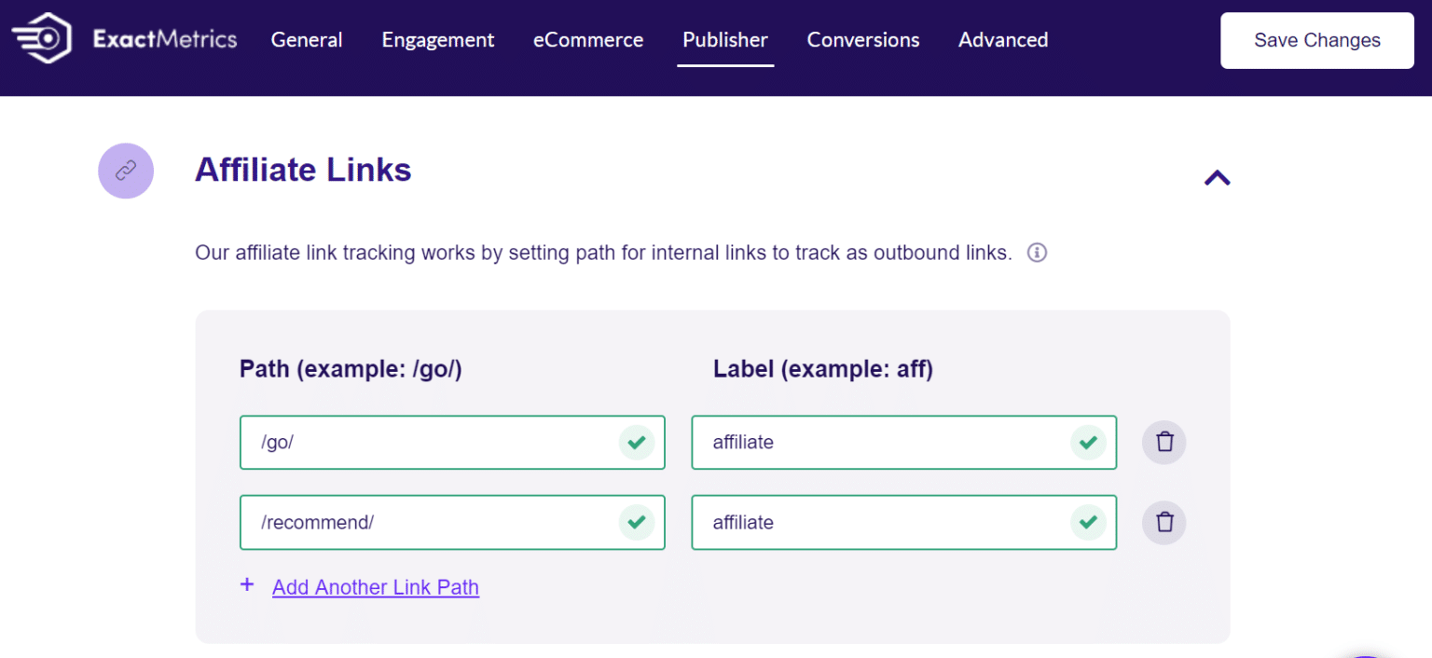Click the checkmark beside /recommend/

click(638, 522)
